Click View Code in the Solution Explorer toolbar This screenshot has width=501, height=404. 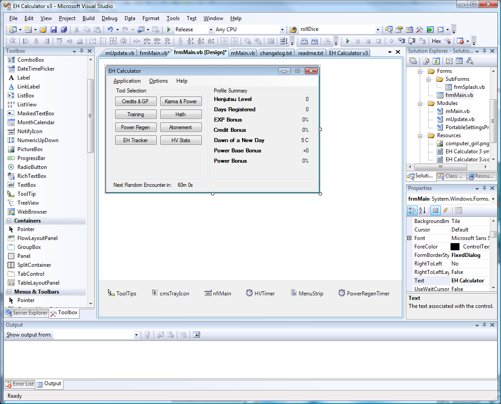tap(449, 61)
